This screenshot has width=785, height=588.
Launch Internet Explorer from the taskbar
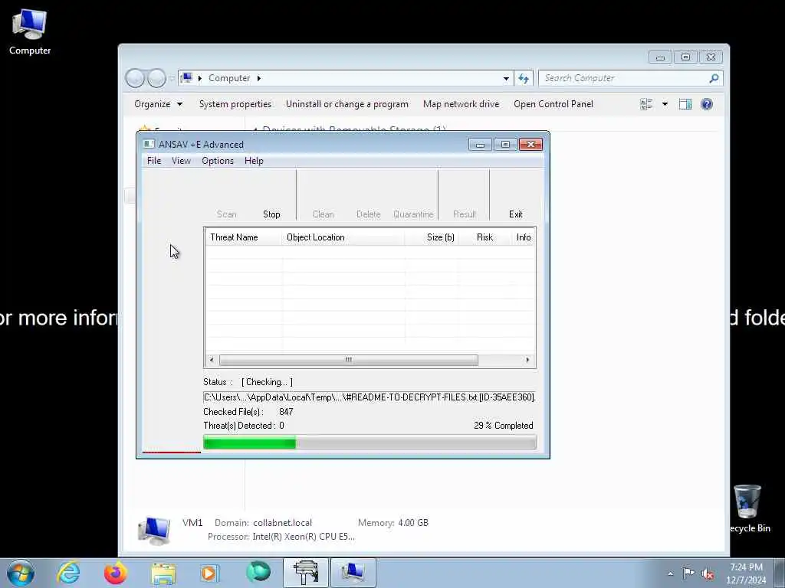[68, 573]
